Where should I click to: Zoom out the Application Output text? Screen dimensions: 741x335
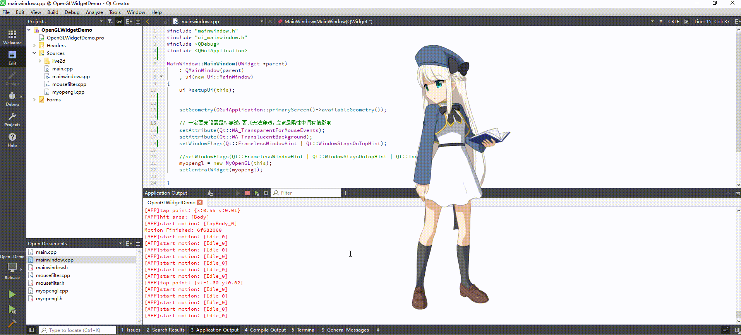pyautogui.click(x=355, y=193)
